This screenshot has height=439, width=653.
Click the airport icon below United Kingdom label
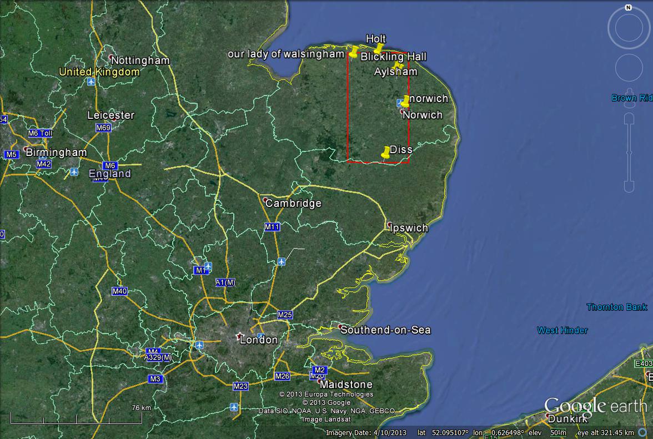click(91, 82)
